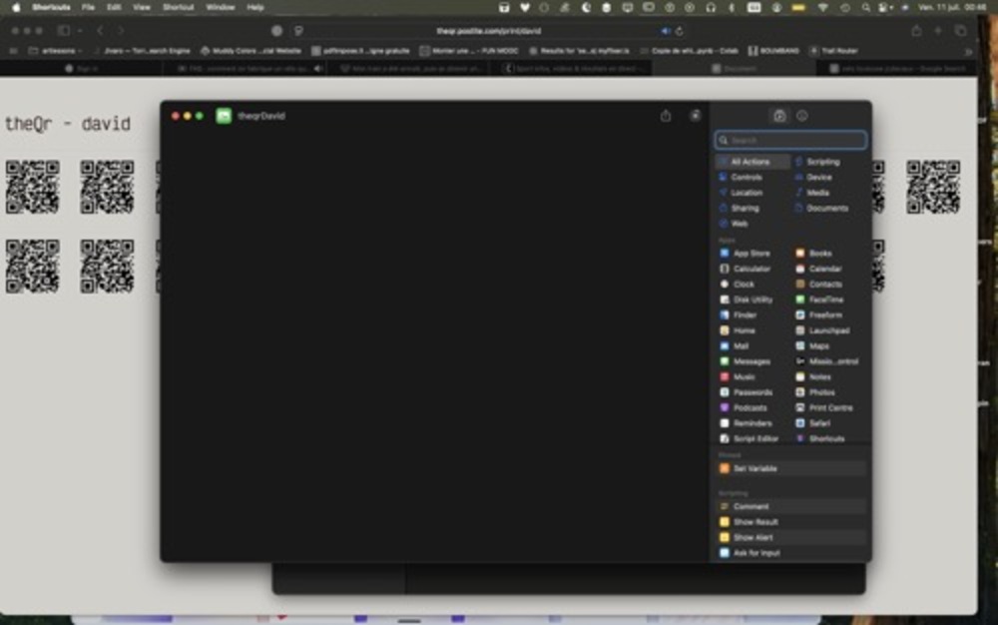Open the Action Library panel icon
Viewport: 998px width, 625px height.
(x=779, y=116)
